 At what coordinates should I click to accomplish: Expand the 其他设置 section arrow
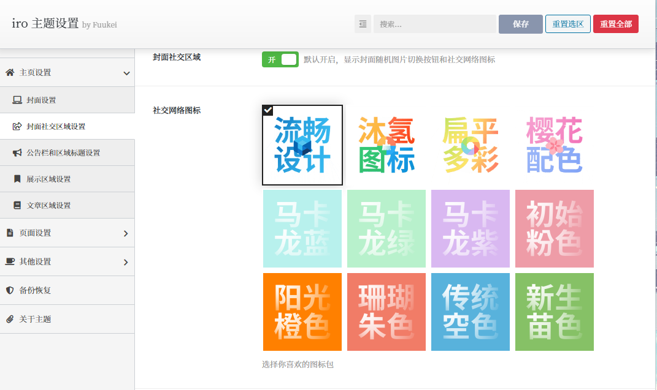pyautogui.click(x=126, y=262)
